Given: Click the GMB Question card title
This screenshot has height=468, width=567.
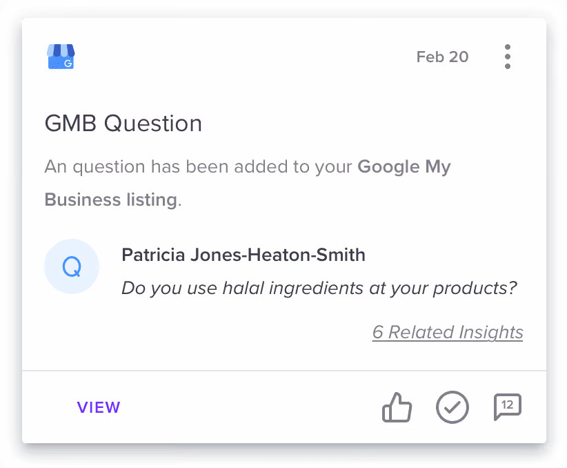Looking at the screenshot, I should 123,124.
